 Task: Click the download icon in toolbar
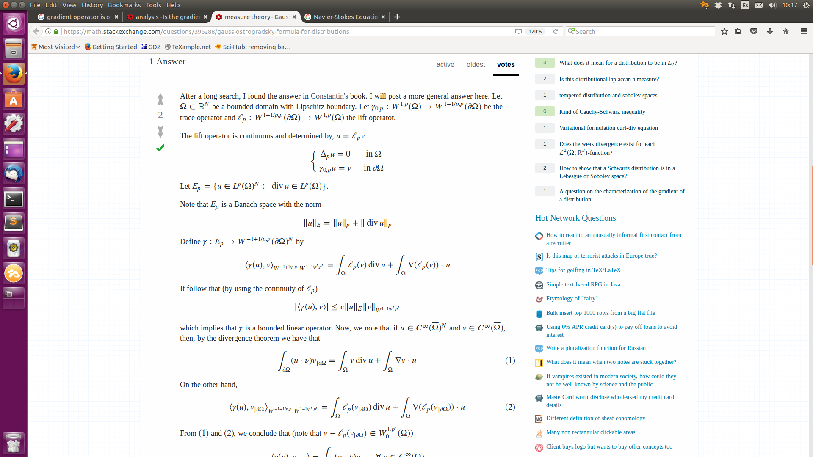769,31
